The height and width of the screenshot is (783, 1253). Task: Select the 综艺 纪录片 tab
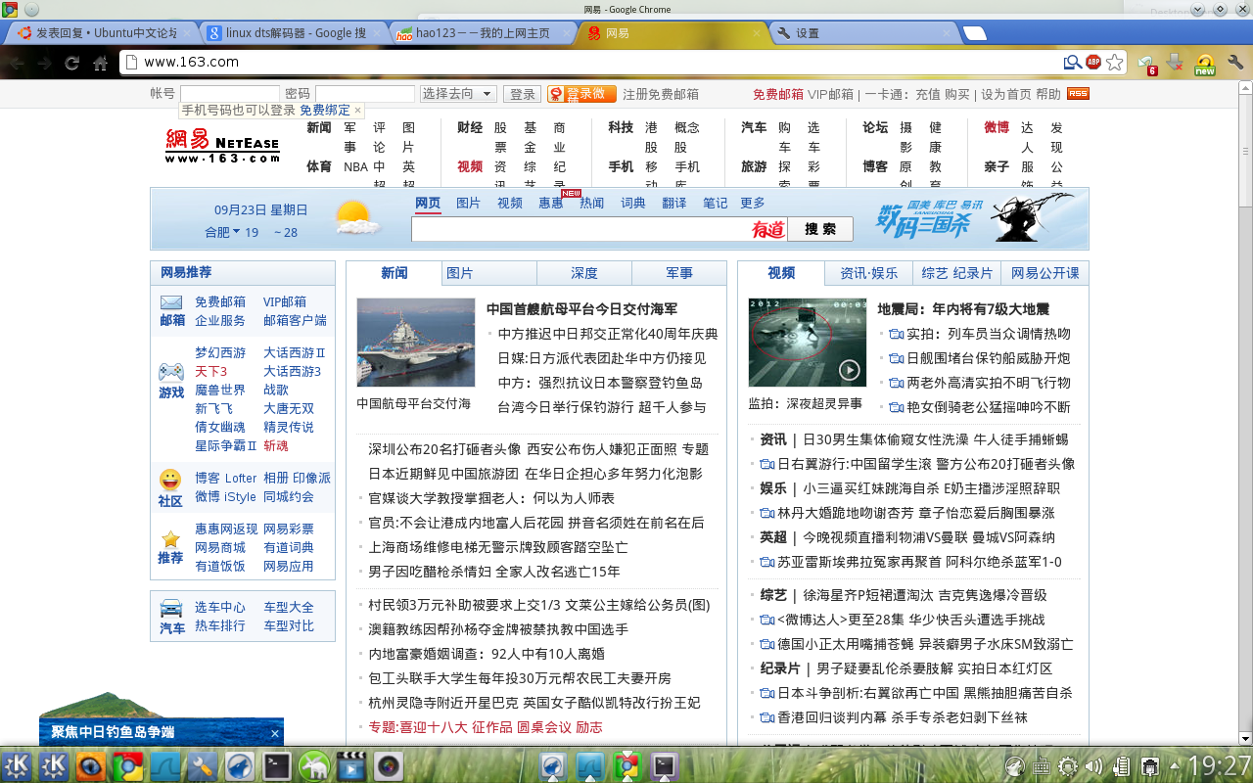click(957, 273)
